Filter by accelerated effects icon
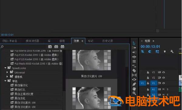182x110 pixels. [50, 47]
